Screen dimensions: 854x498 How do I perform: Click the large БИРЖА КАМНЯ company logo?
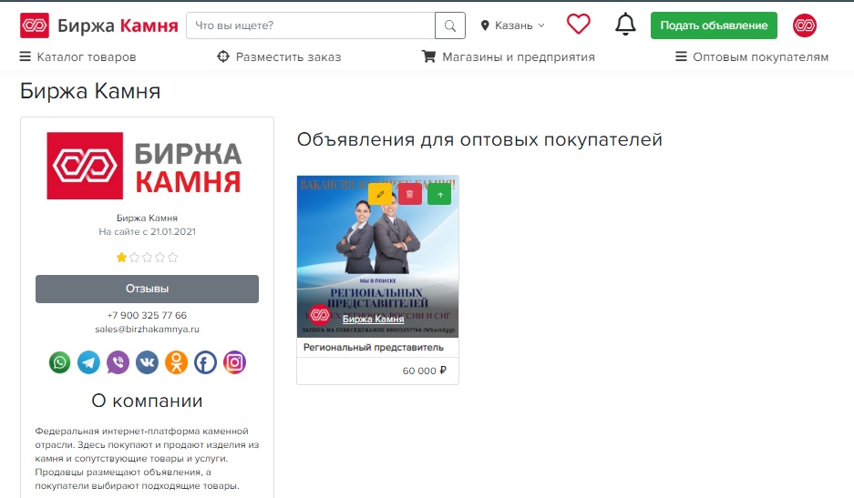tap(144, 166)
